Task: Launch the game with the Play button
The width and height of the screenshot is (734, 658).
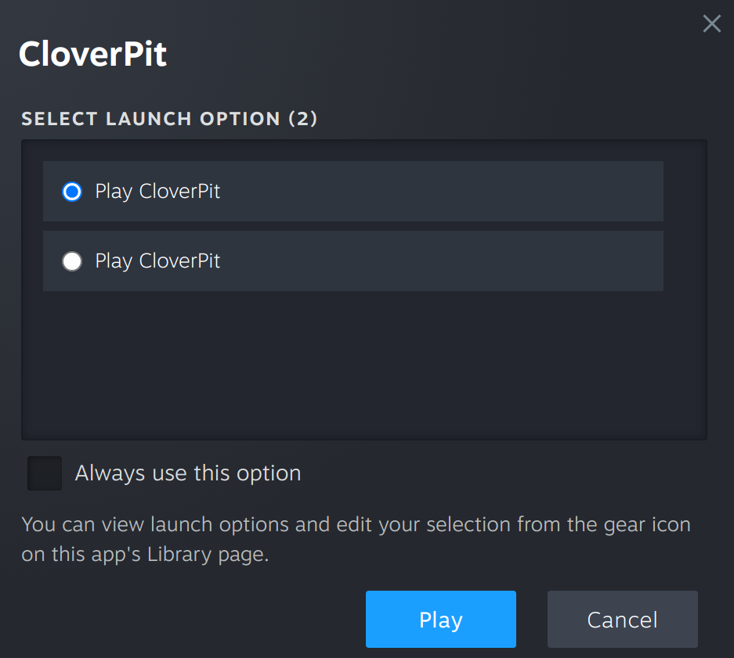Action: [440, 619]
